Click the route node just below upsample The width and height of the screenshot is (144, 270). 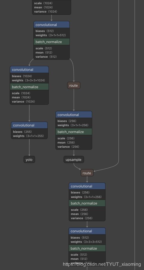point(87,173)
